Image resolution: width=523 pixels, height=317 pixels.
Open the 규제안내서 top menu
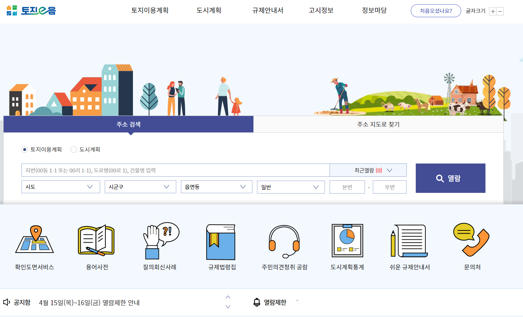[268, 10]
